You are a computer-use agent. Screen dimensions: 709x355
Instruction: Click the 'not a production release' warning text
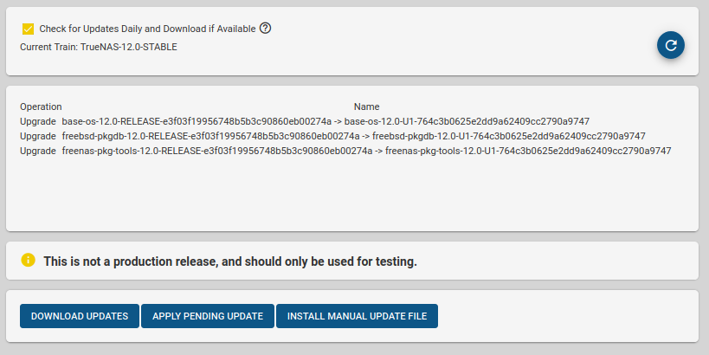click(230, 261)
